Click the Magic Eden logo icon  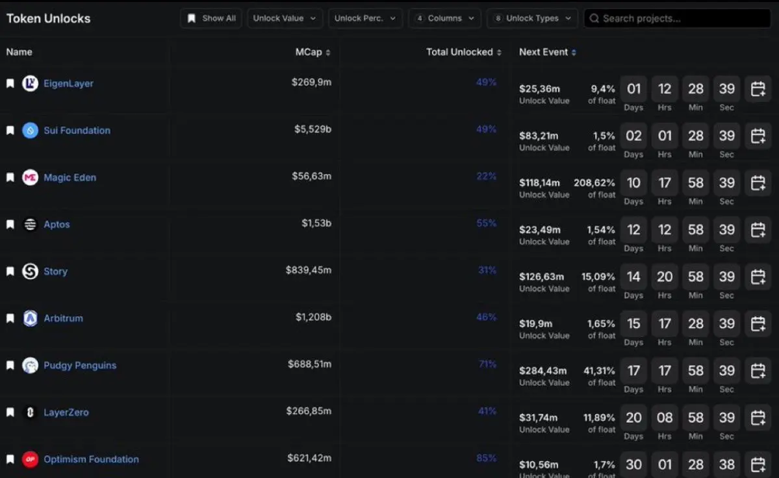(x=31, y=177)
